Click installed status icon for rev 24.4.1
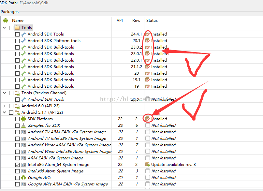 click(147, 34)
